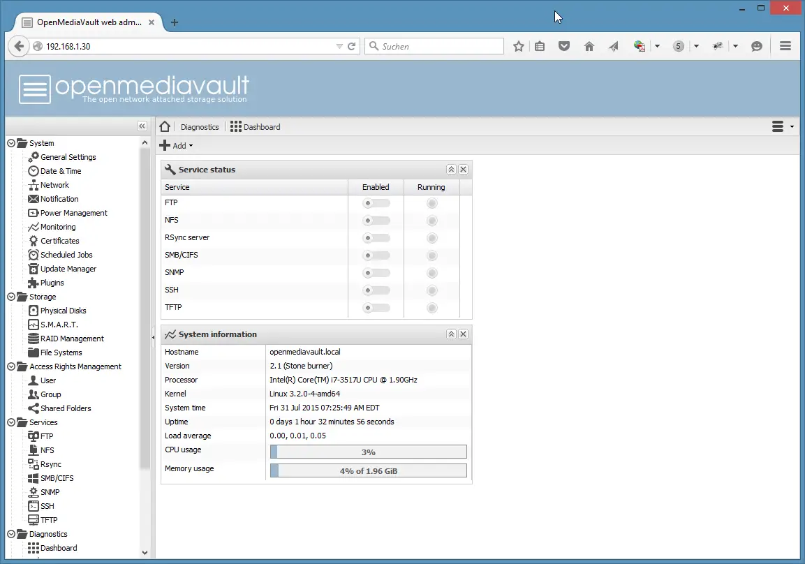
Task: Close the System information panel
Action: (463, 334)
